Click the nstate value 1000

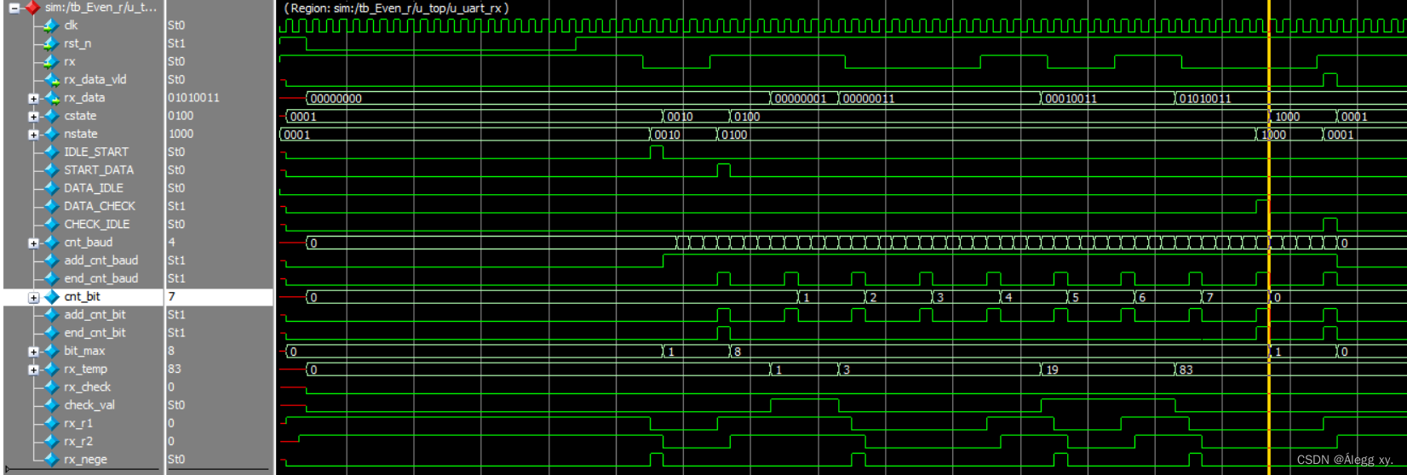(x=181, y=134)
